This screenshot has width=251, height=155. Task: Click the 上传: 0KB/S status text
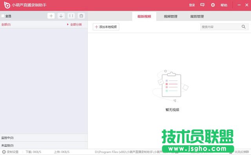click(62, 152)
